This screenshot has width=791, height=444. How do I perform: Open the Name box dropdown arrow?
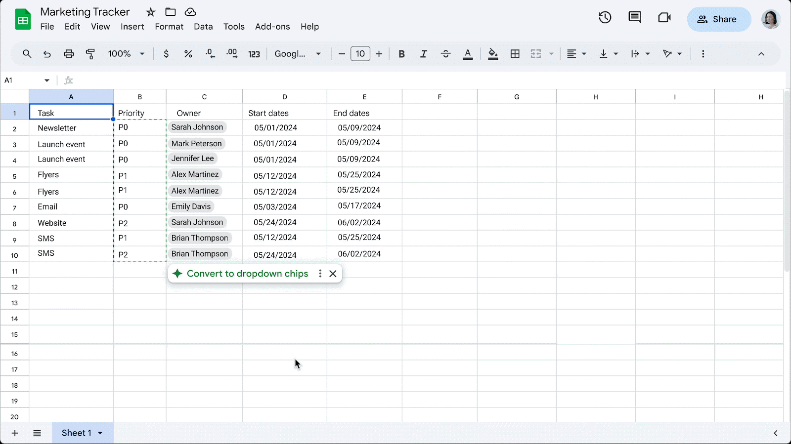coord(47,81)
